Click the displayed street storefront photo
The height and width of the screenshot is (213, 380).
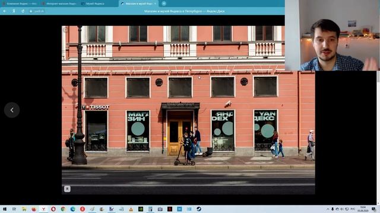[188, 110]
